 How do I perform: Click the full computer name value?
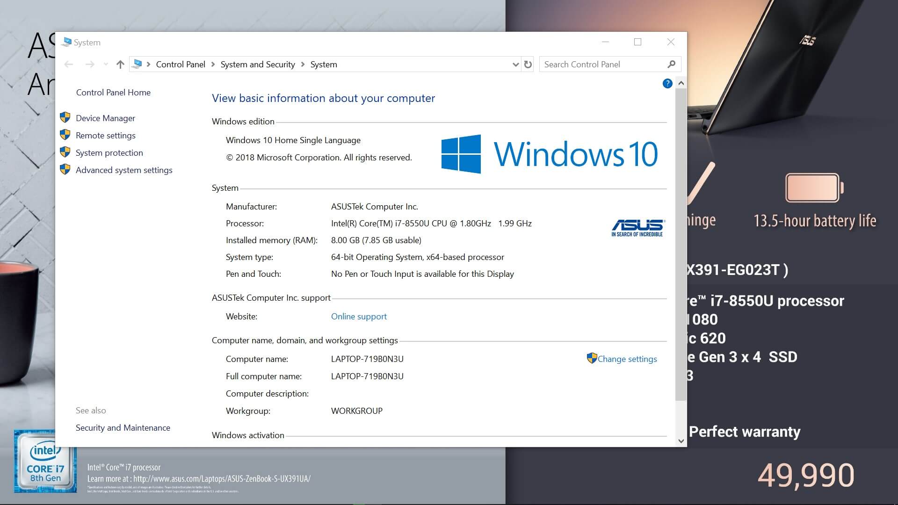pos(367,376)
